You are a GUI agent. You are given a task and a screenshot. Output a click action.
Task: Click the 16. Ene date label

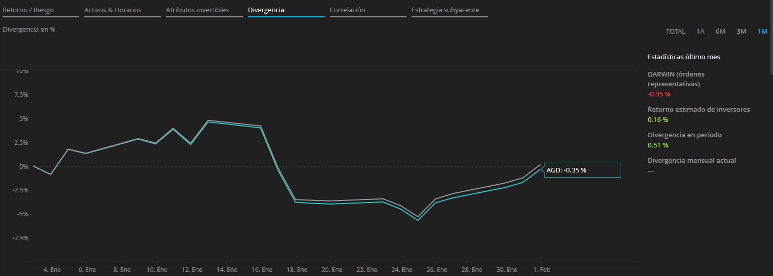pos(262,270)
